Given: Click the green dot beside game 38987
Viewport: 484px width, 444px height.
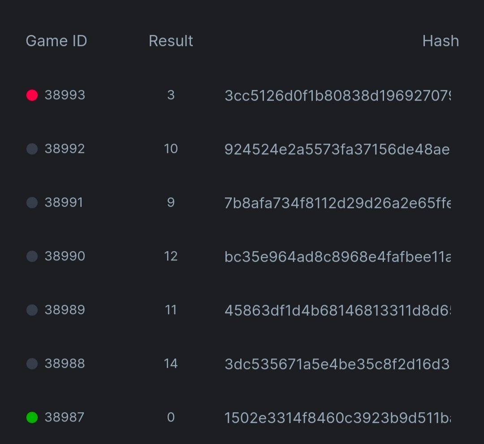Looking at the screenshot, I should 32,417.
